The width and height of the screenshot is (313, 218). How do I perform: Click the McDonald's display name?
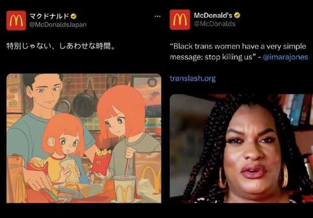(x=213, y=15)
